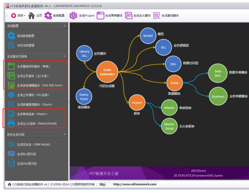The width and height of the screenshot is (249, 195).
Task: Select 生成基础资料窗体（单表）
Action: [x=33, y=66]
